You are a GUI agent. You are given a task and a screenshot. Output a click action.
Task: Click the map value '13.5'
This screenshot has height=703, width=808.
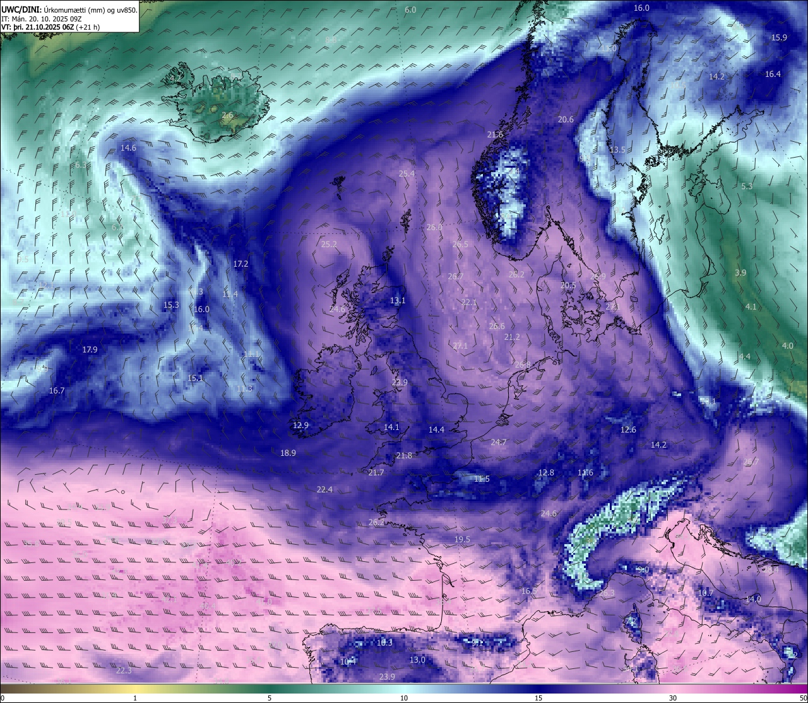click(x=617, y=150)
